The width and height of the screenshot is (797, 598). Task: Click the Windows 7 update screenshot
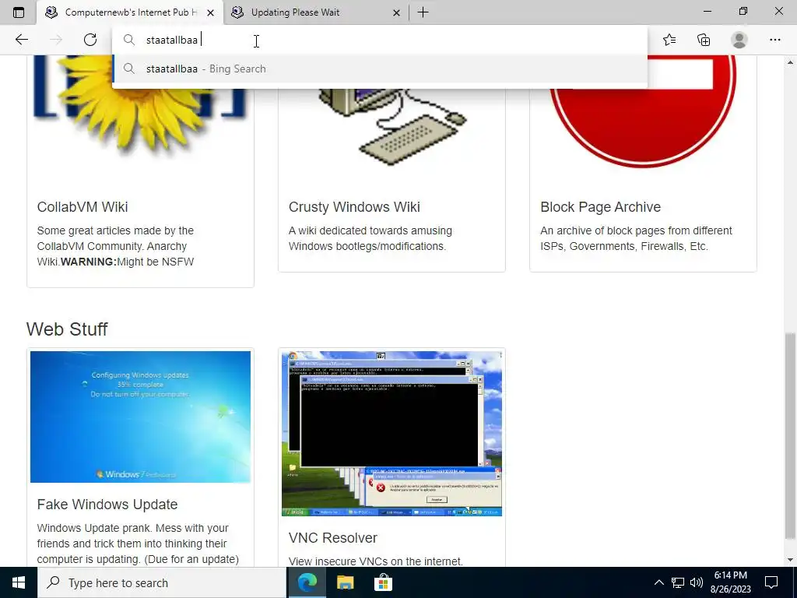click(x=140, y=417)
